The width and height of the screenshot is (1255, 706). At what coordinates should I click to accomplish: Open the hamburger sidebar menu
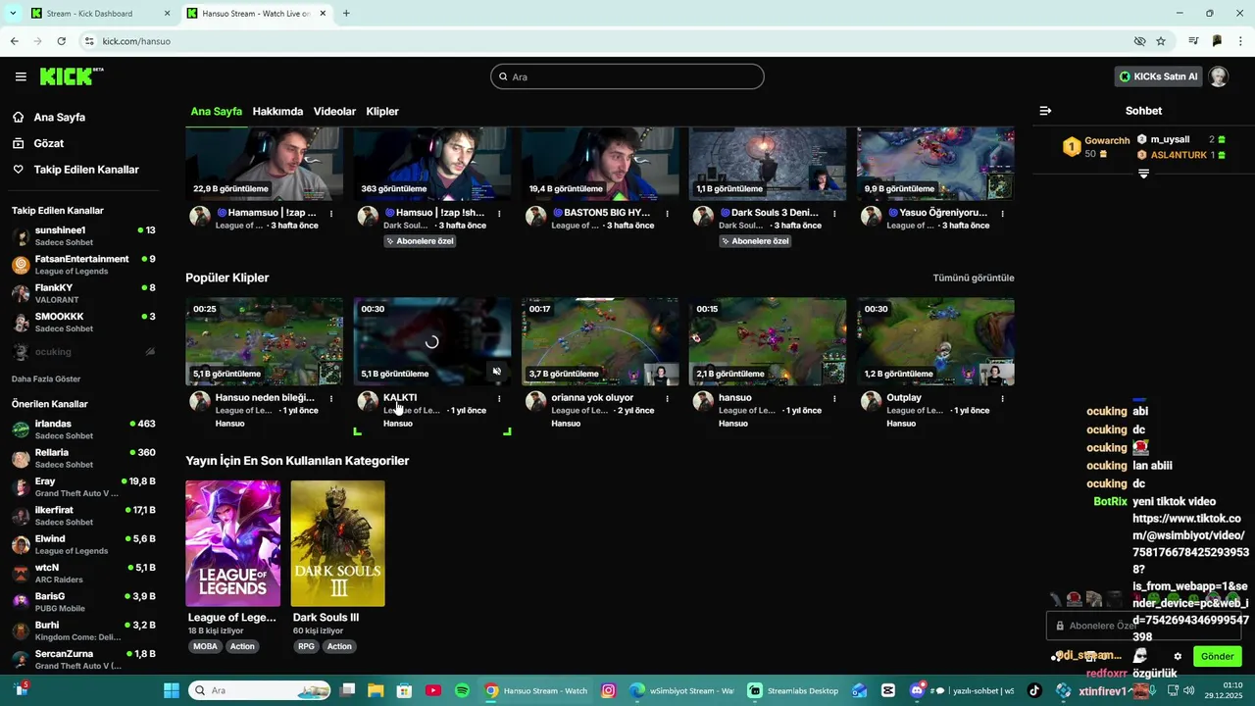[x=21, y=76]
